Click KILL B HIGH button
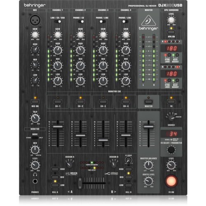The image size is (206, 206). point(129,169)
